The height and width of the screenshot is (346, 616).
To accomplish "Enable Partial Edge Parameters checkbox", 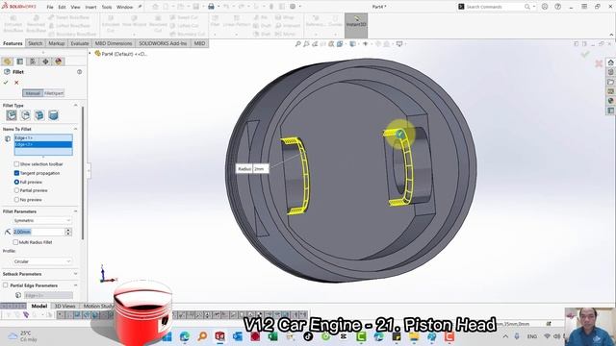I will click(6, 285).
